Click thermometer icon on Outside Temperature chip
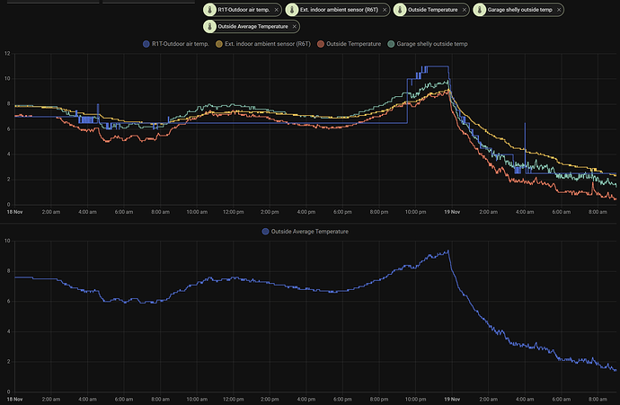620x405 pixels. 399,9
